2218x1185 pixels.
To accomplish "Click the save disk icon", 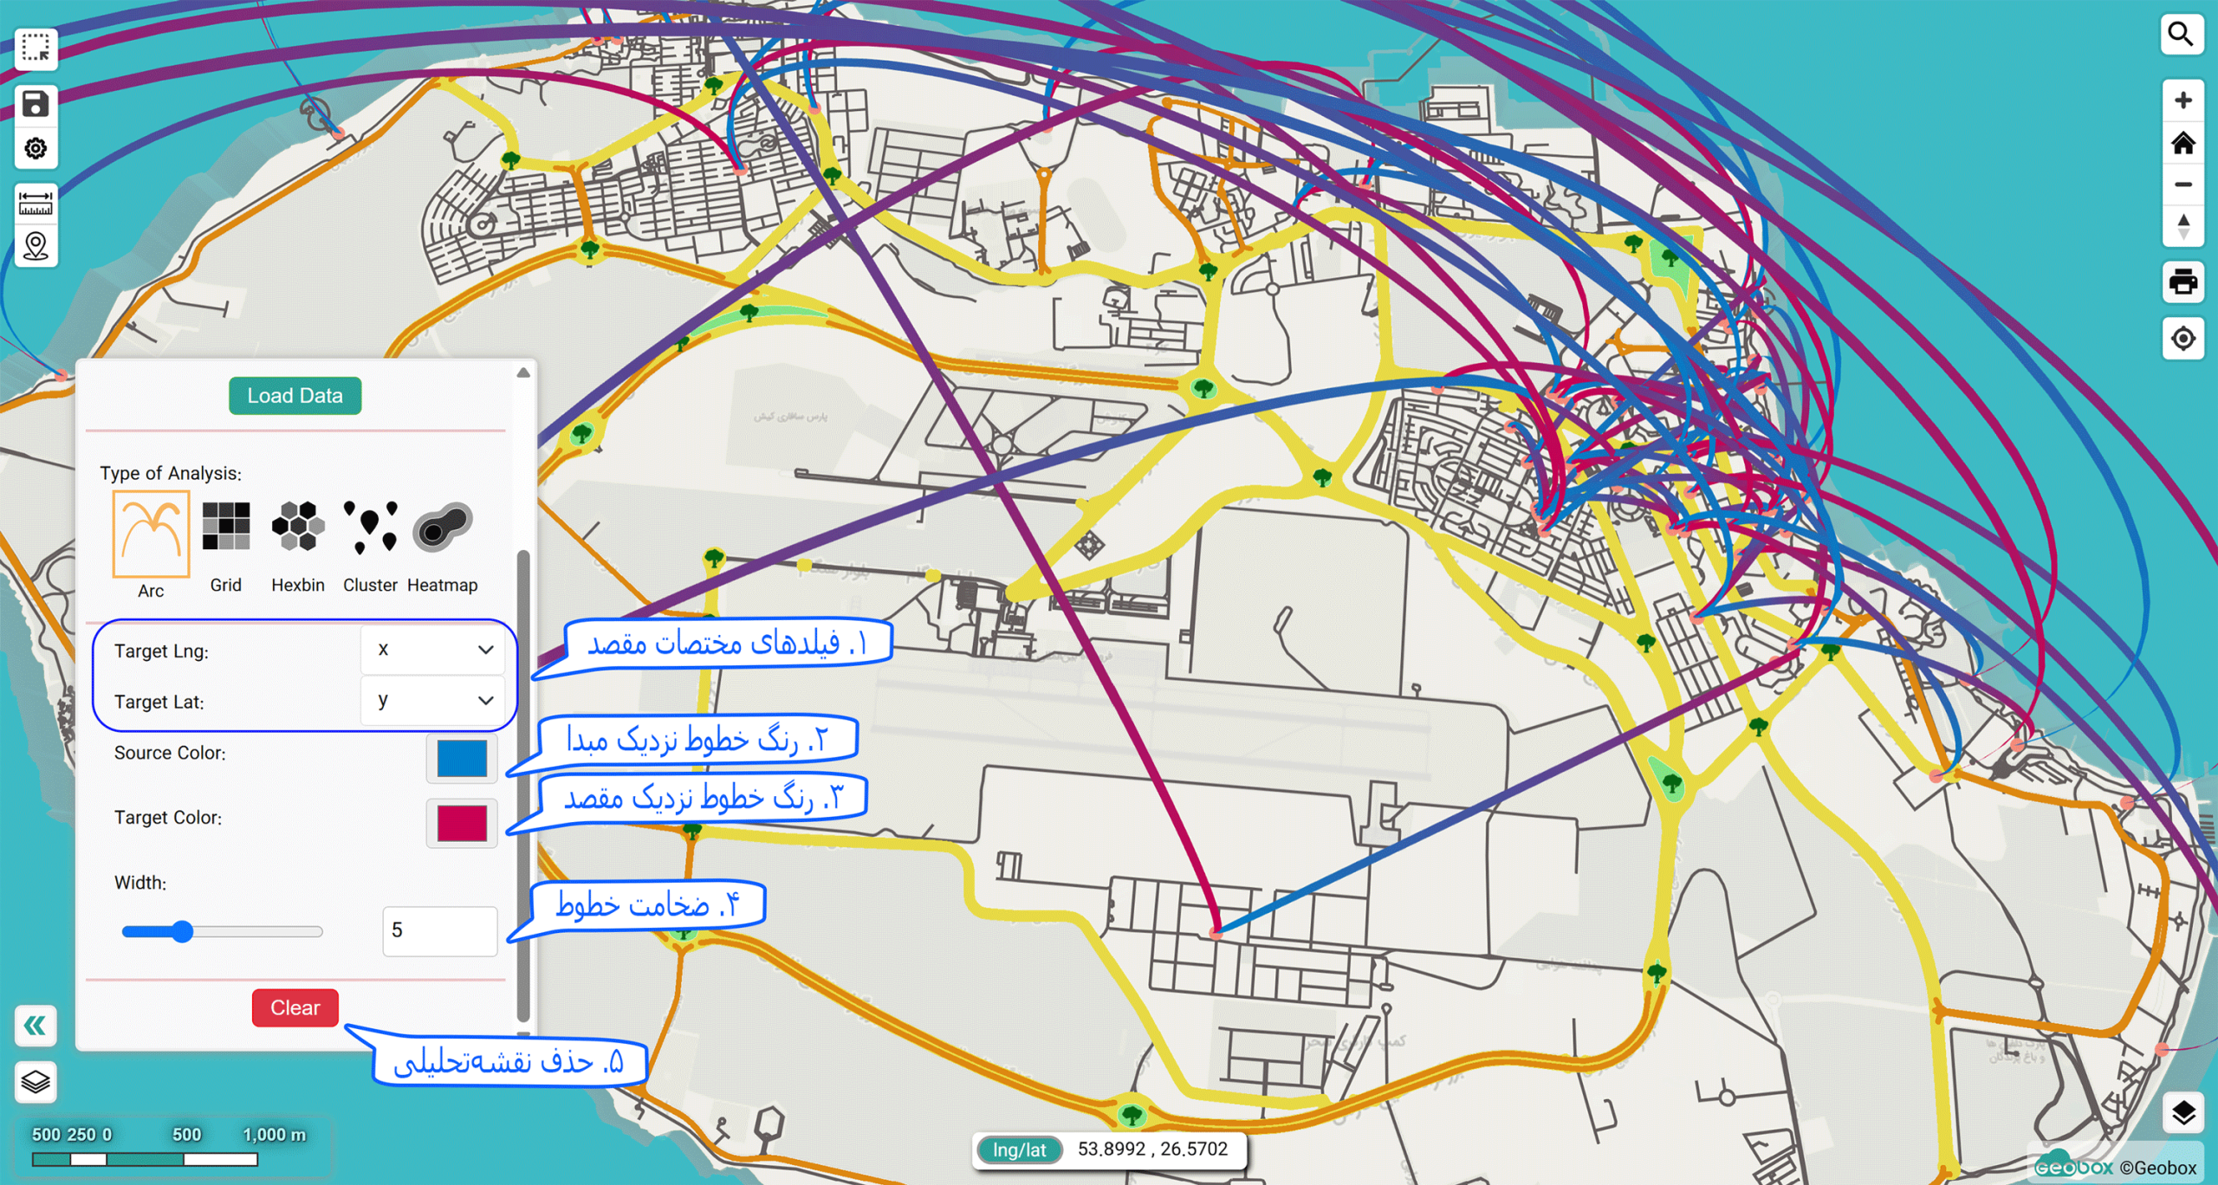I will (x=36, y=105).
